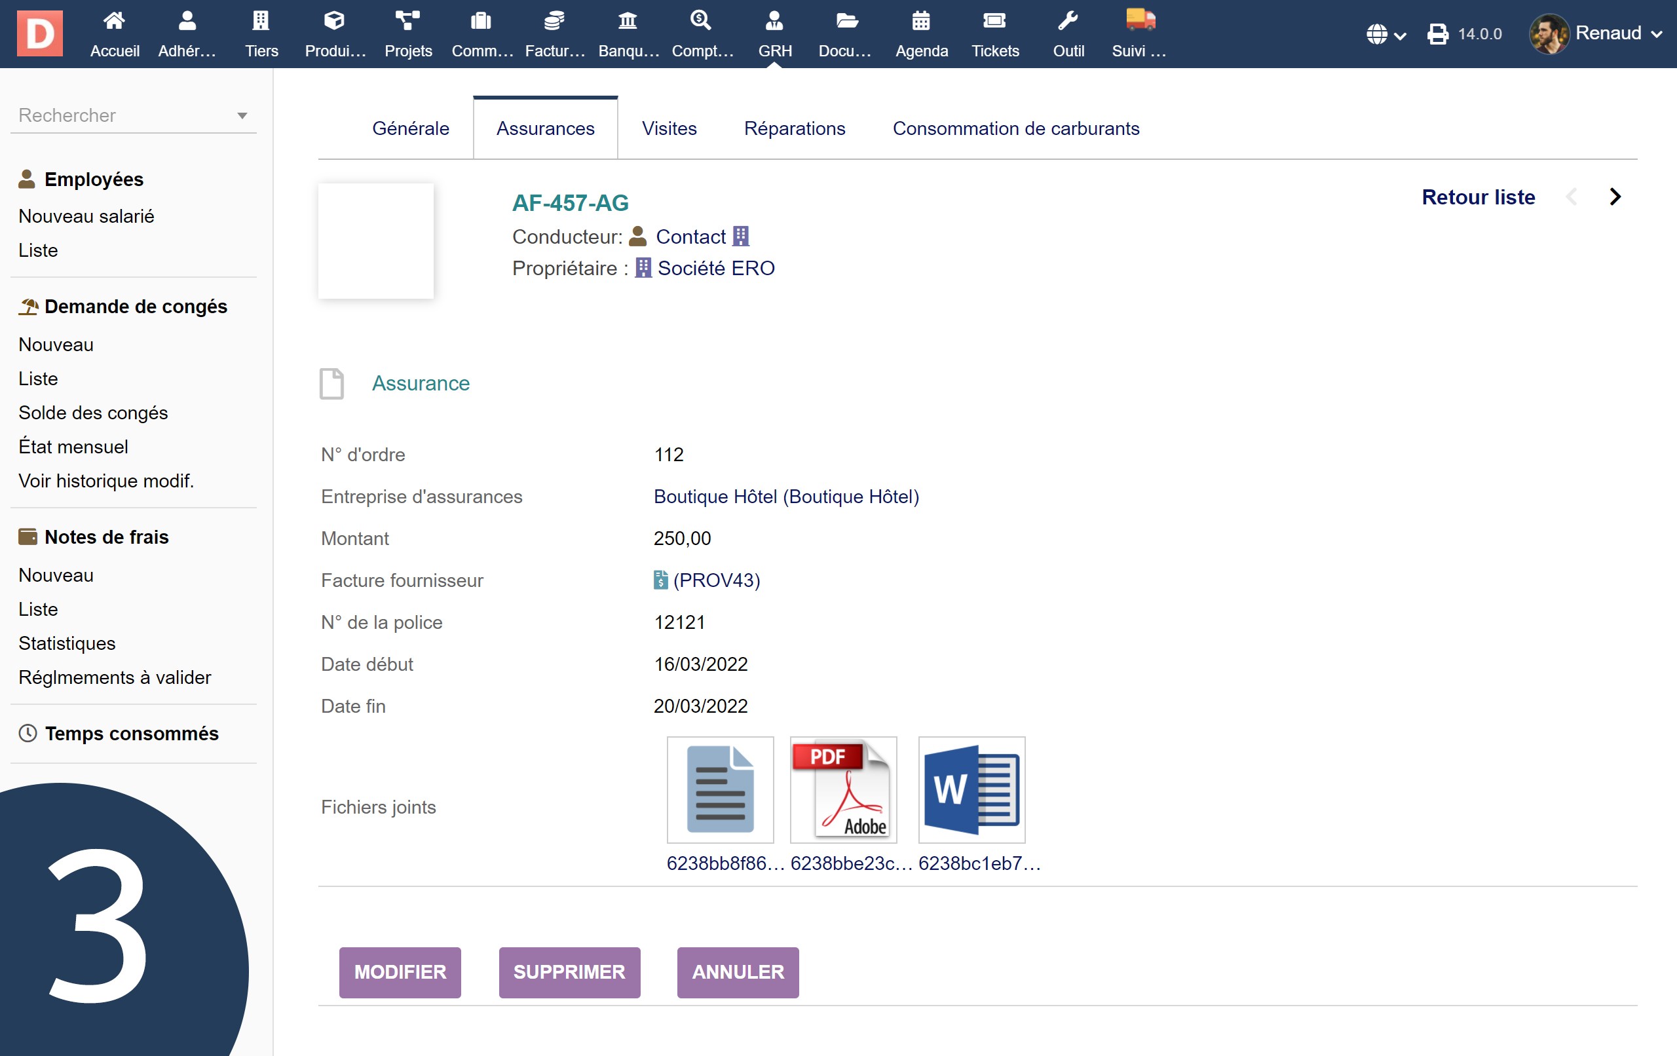This screenshot has height=1056, width=1677.
Task: Click the Banque bank building icon
Action: coord(628,22)
